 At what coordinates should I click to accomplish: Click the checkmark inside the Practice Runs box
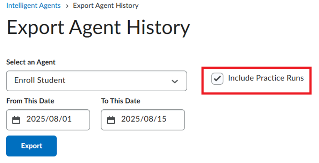click(x=217, y=78)
